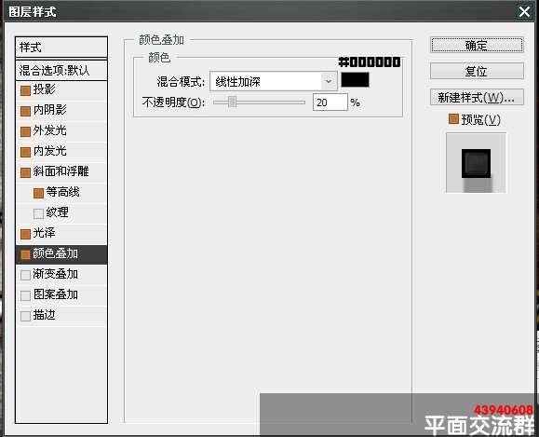539x437 pixels.
Task: Toggle the 等高线 contour checkbox
Action: tap(38, 194)
